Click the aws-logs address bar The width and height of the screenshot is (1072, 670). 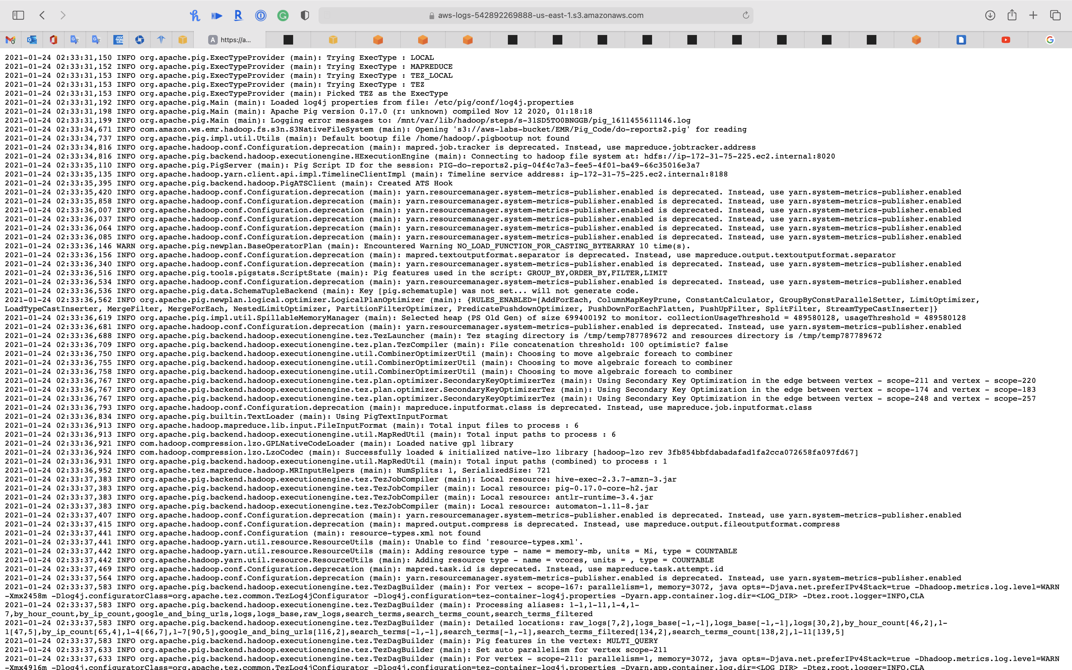click(536, 16)
